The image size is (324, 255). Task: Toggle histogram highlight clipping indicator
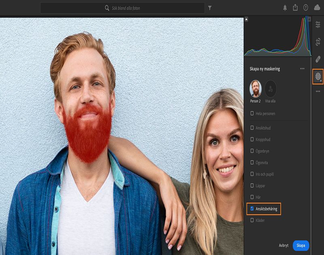coord(309,19)
